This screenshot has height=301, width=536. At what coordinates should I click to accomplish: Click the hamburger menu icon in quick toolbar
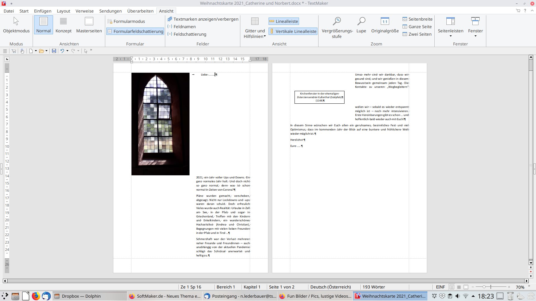pyautogui.click(x=5, y=51)
